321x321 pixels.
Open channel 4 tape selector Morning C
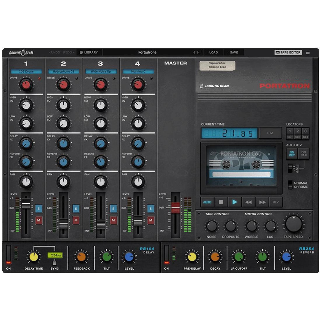pyautogui.click(x=138, y=71)
